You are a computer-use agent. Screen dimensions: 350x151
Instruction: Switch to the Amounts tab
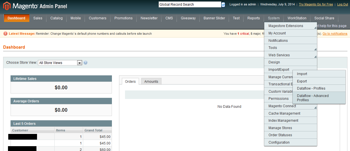pos(151,82)
